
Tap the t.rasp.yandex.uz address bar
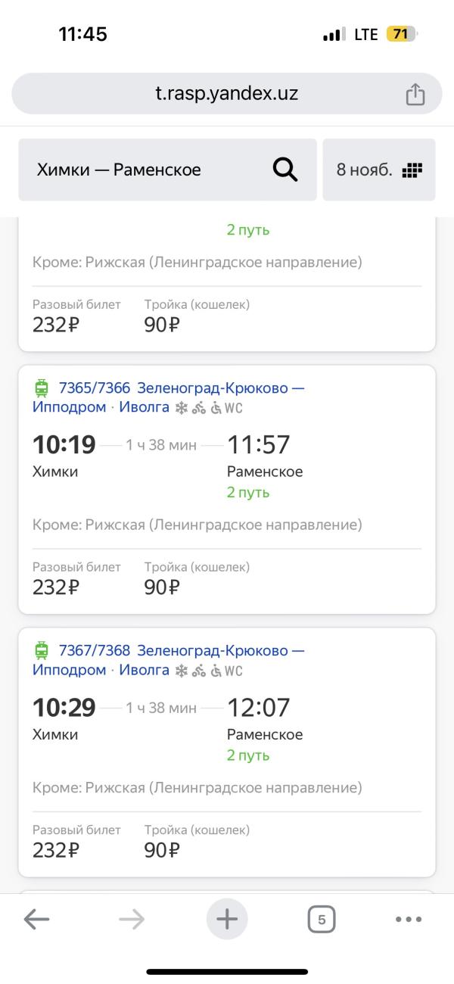(x=227, y=94)
